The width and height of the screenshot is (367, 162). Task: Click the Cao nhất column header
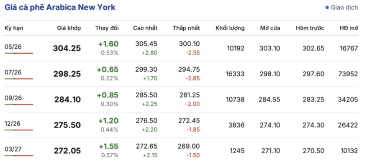[145, 28]
